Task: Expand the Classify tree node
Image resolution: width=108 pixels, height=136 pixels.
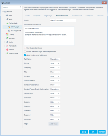Action: click(x=5, y=34)
